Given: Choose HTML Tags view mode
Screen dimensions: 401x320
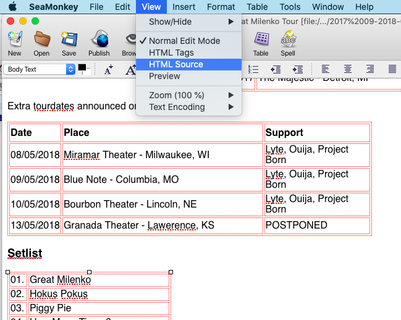Looking at the screenshot, I should [188, 53].
